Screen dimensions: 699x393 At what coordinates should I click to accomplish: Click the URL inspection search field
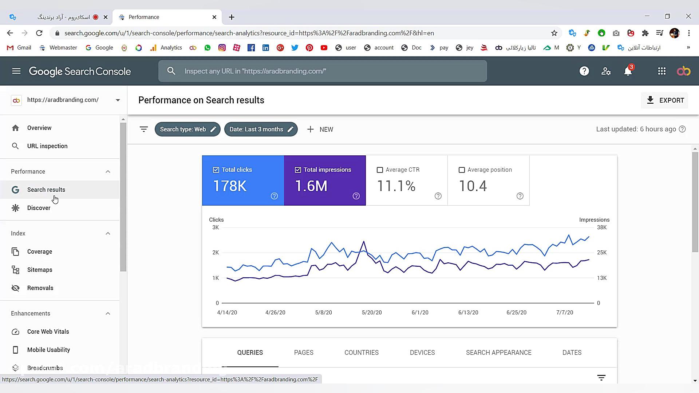pos(322,71)
